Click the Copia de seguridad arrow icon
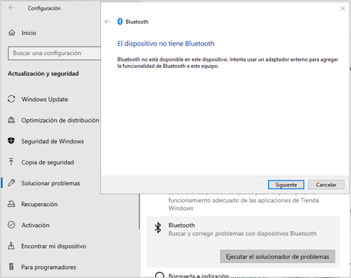 click(11, 162)
